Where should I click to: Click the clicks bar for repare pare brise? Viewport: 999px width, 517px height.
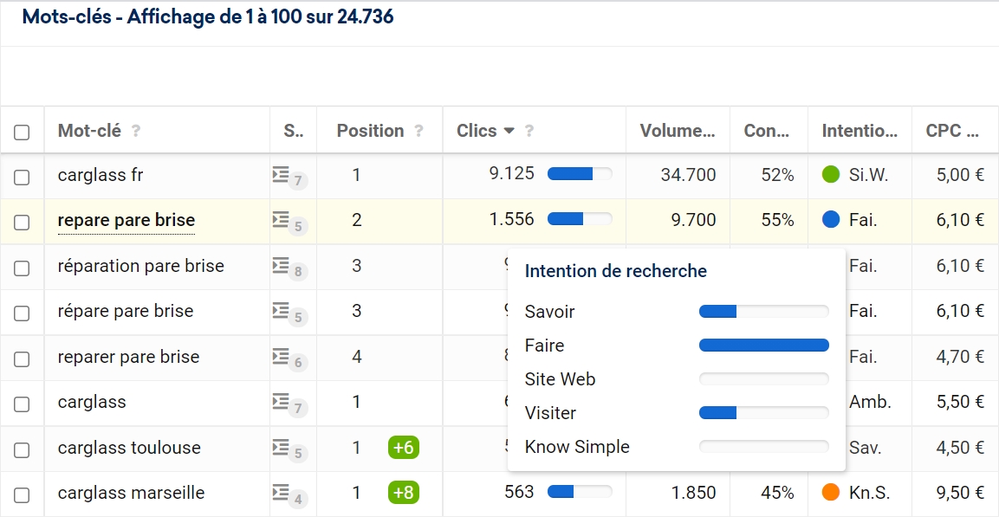580,219
